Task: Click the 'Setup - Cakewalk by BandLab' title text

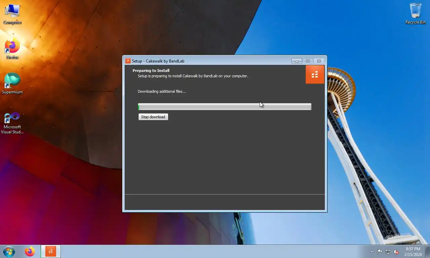Action: tap(158, 61)
